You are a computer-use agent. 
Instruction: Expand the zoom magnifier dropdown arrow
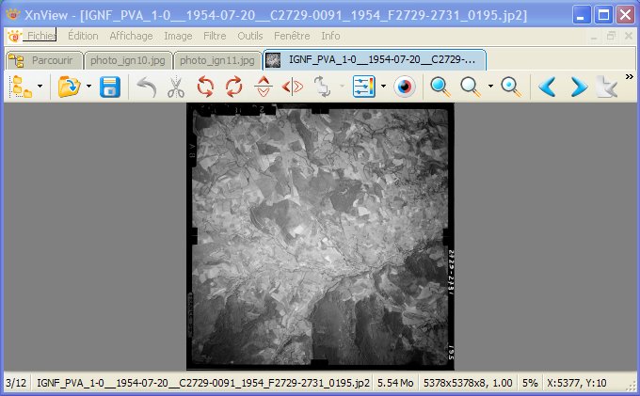coord(490,87)
